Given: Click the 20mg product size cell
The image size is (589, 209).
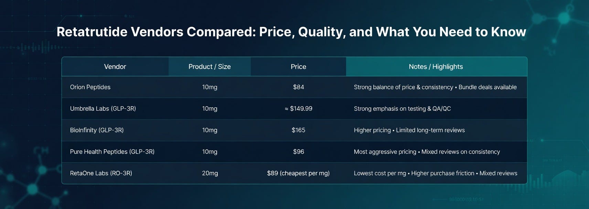Looking at the screenshot, I should [210, 173].
